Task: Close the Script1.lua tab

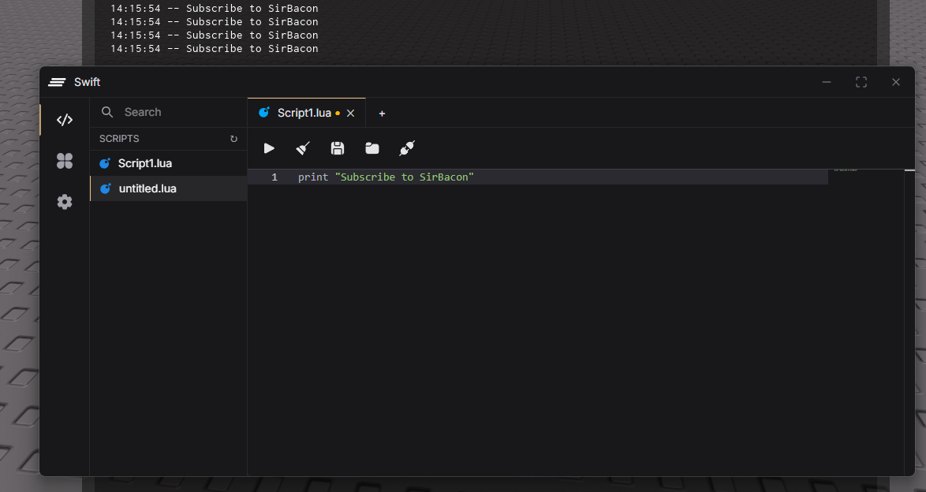Action: coord(351,114)
